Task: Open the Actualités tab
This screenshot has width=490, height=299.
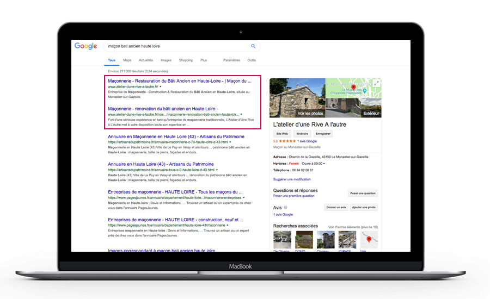Action: 146,60
